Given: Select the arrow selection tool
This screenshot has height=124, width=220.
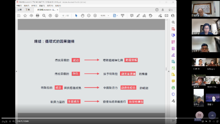Looking at the screenshot, I should coord(76,16).
